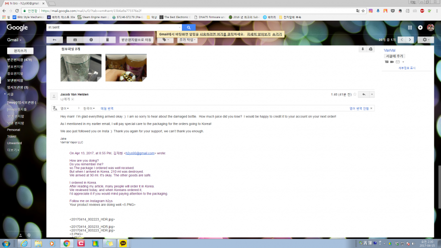This screenshot has width=441, height=248.
Task: Open more reply options dropdown arrow
Action: [371, 94]
